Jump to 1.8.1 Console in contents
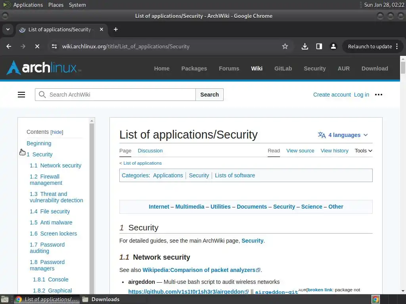406x304 pixels. pos(51,280)
